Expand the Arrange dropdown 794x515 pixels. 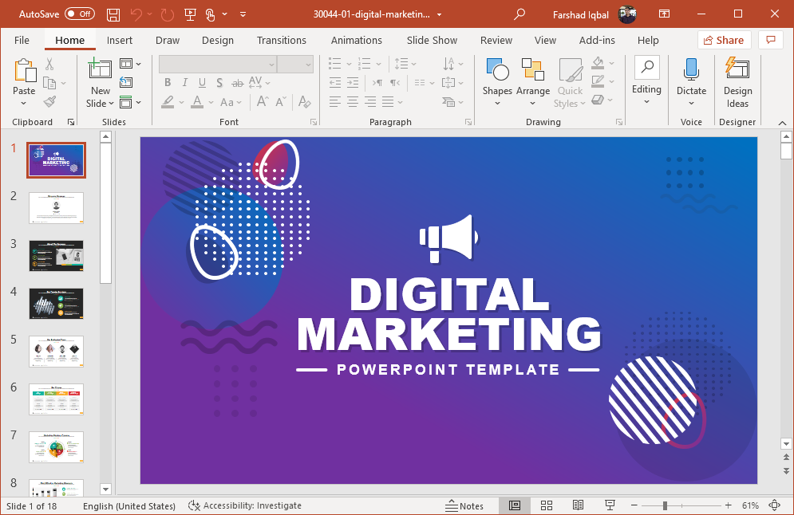533,103
